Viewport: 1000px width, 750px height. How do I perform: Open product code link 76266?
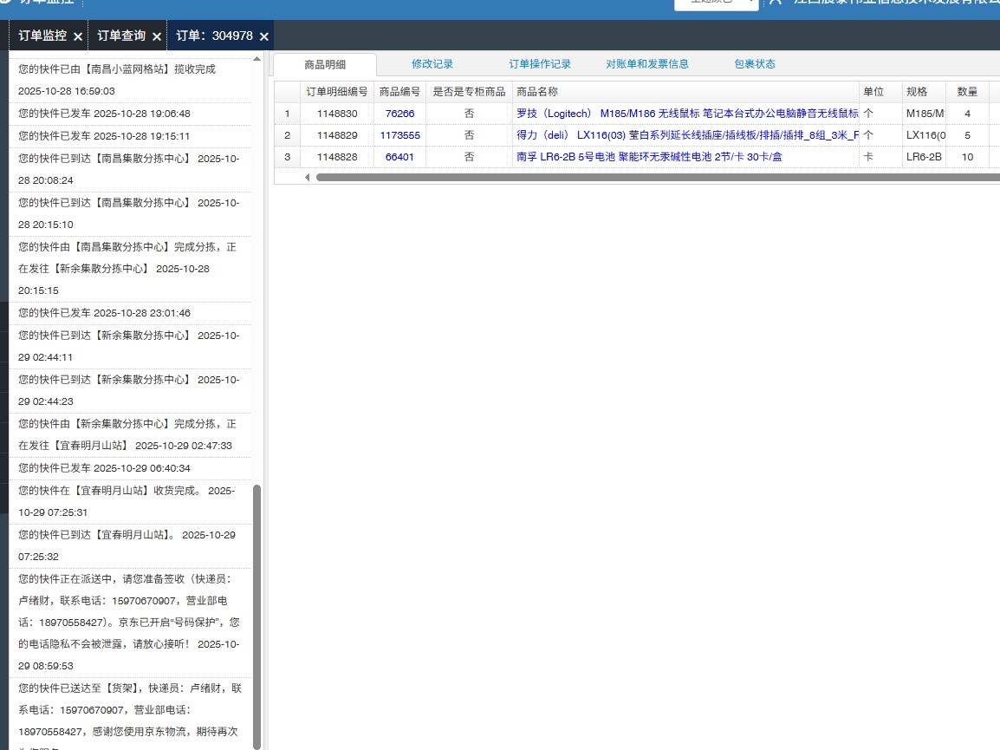coord(399,114)
